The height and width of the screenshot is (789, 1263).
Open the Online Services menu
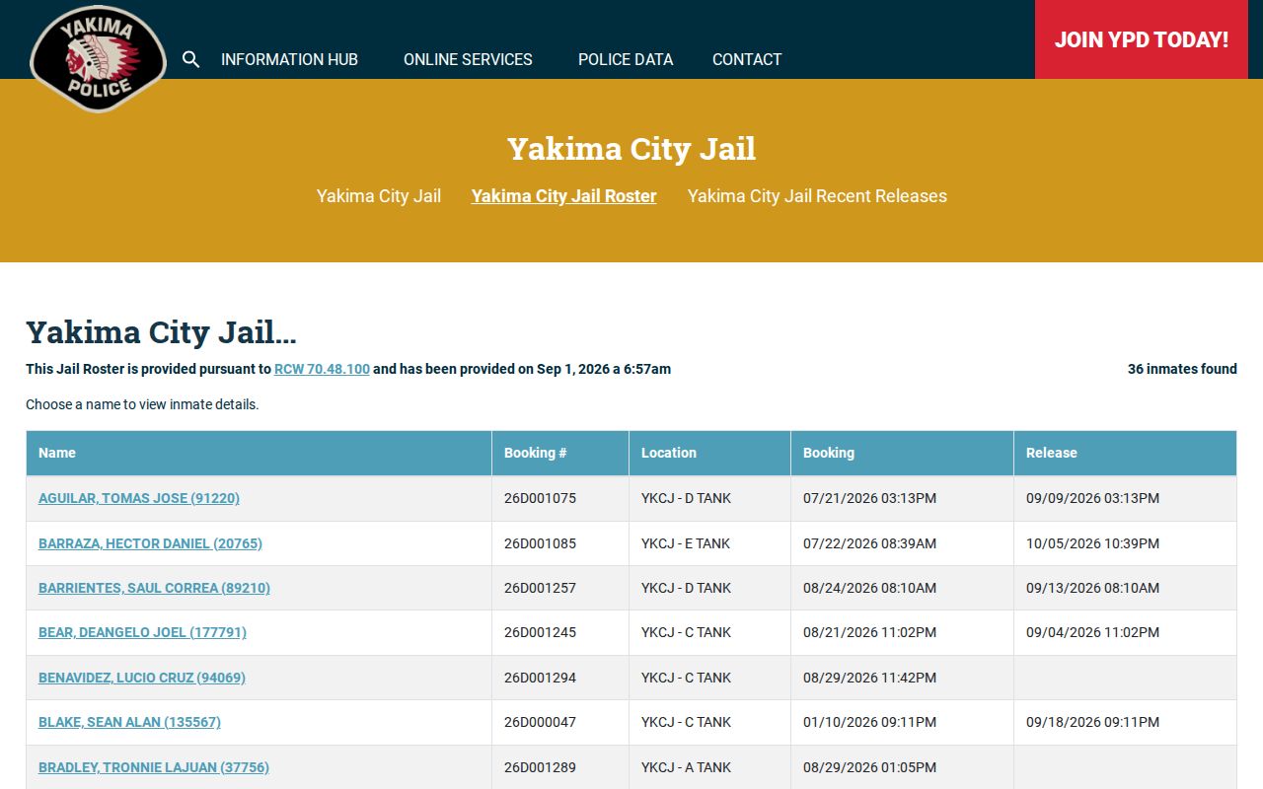pos(468,59)
